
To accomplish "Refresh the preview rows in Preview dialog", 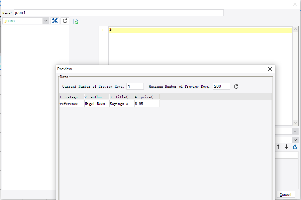I will 236,86.
